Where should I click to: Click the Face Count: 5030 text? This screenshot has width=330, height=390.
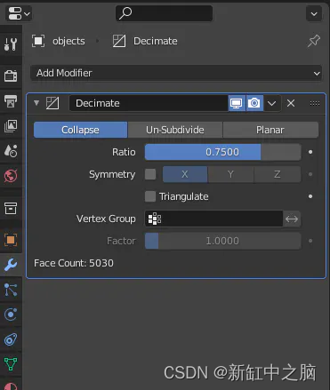pyautogui.click(x=74, y=263)
